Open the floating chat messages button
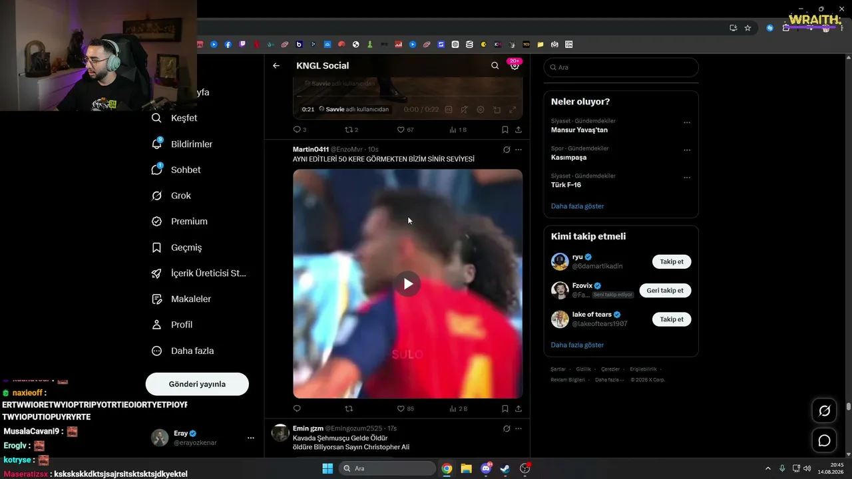The height and width of the screenshot is (479, 852). (x=824, y=440)
